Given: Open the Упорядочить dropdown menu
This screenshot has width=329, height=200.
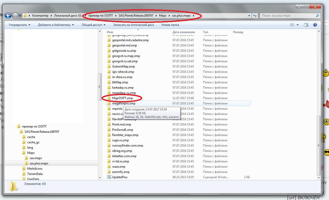Looking at the screenshot, I should tap(19, 25).
